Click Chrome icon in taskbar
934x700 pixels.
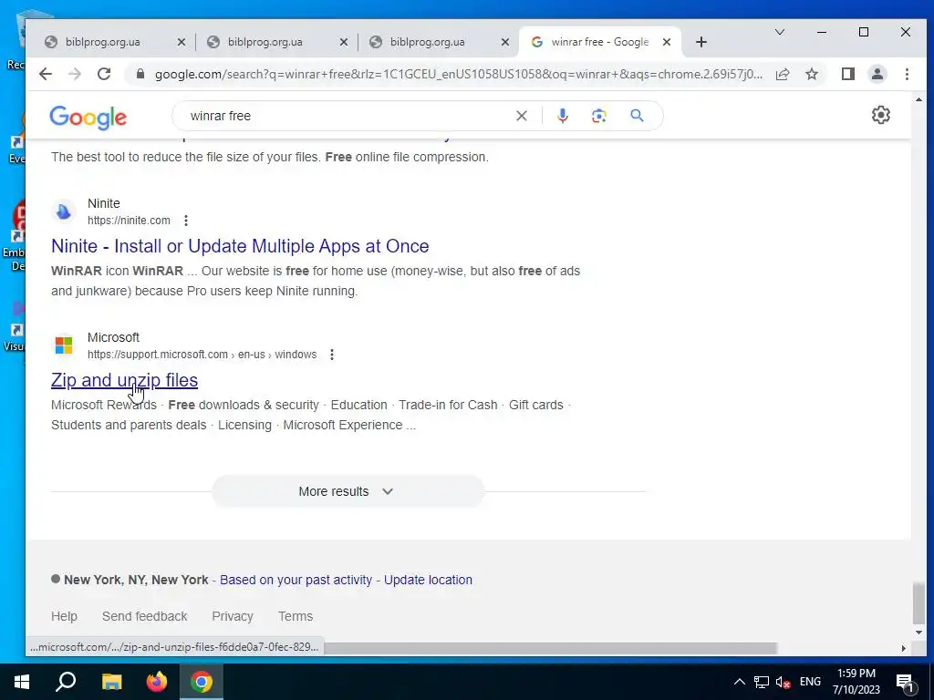pyautogui.click(x=202, y=682)
